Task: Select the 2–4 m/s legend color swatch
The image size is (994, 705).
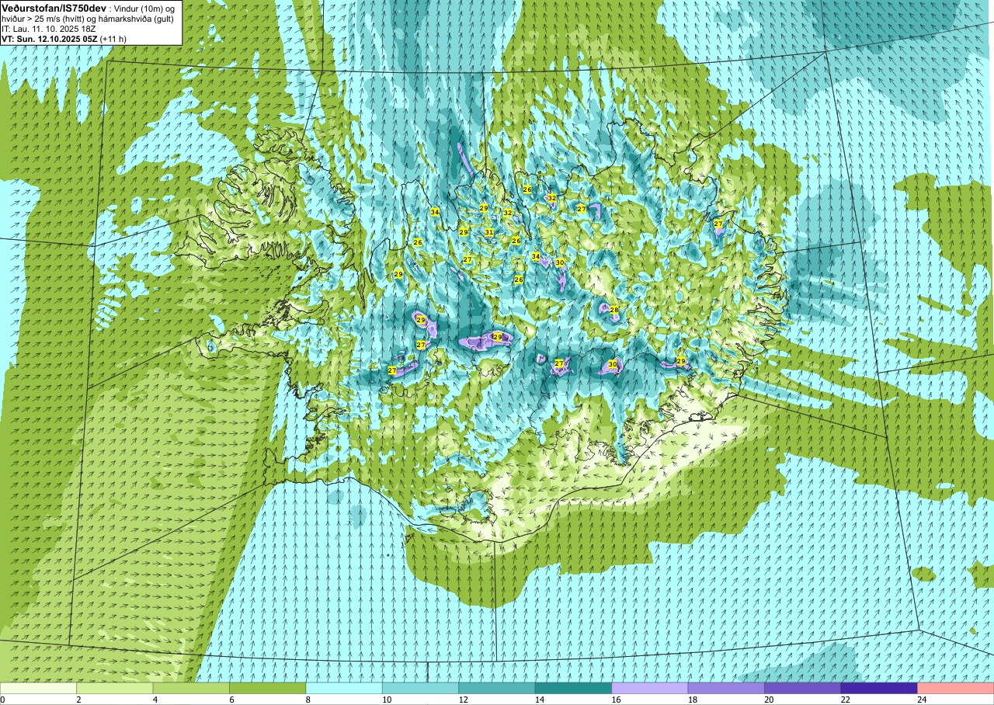Action: coord(115,689)
